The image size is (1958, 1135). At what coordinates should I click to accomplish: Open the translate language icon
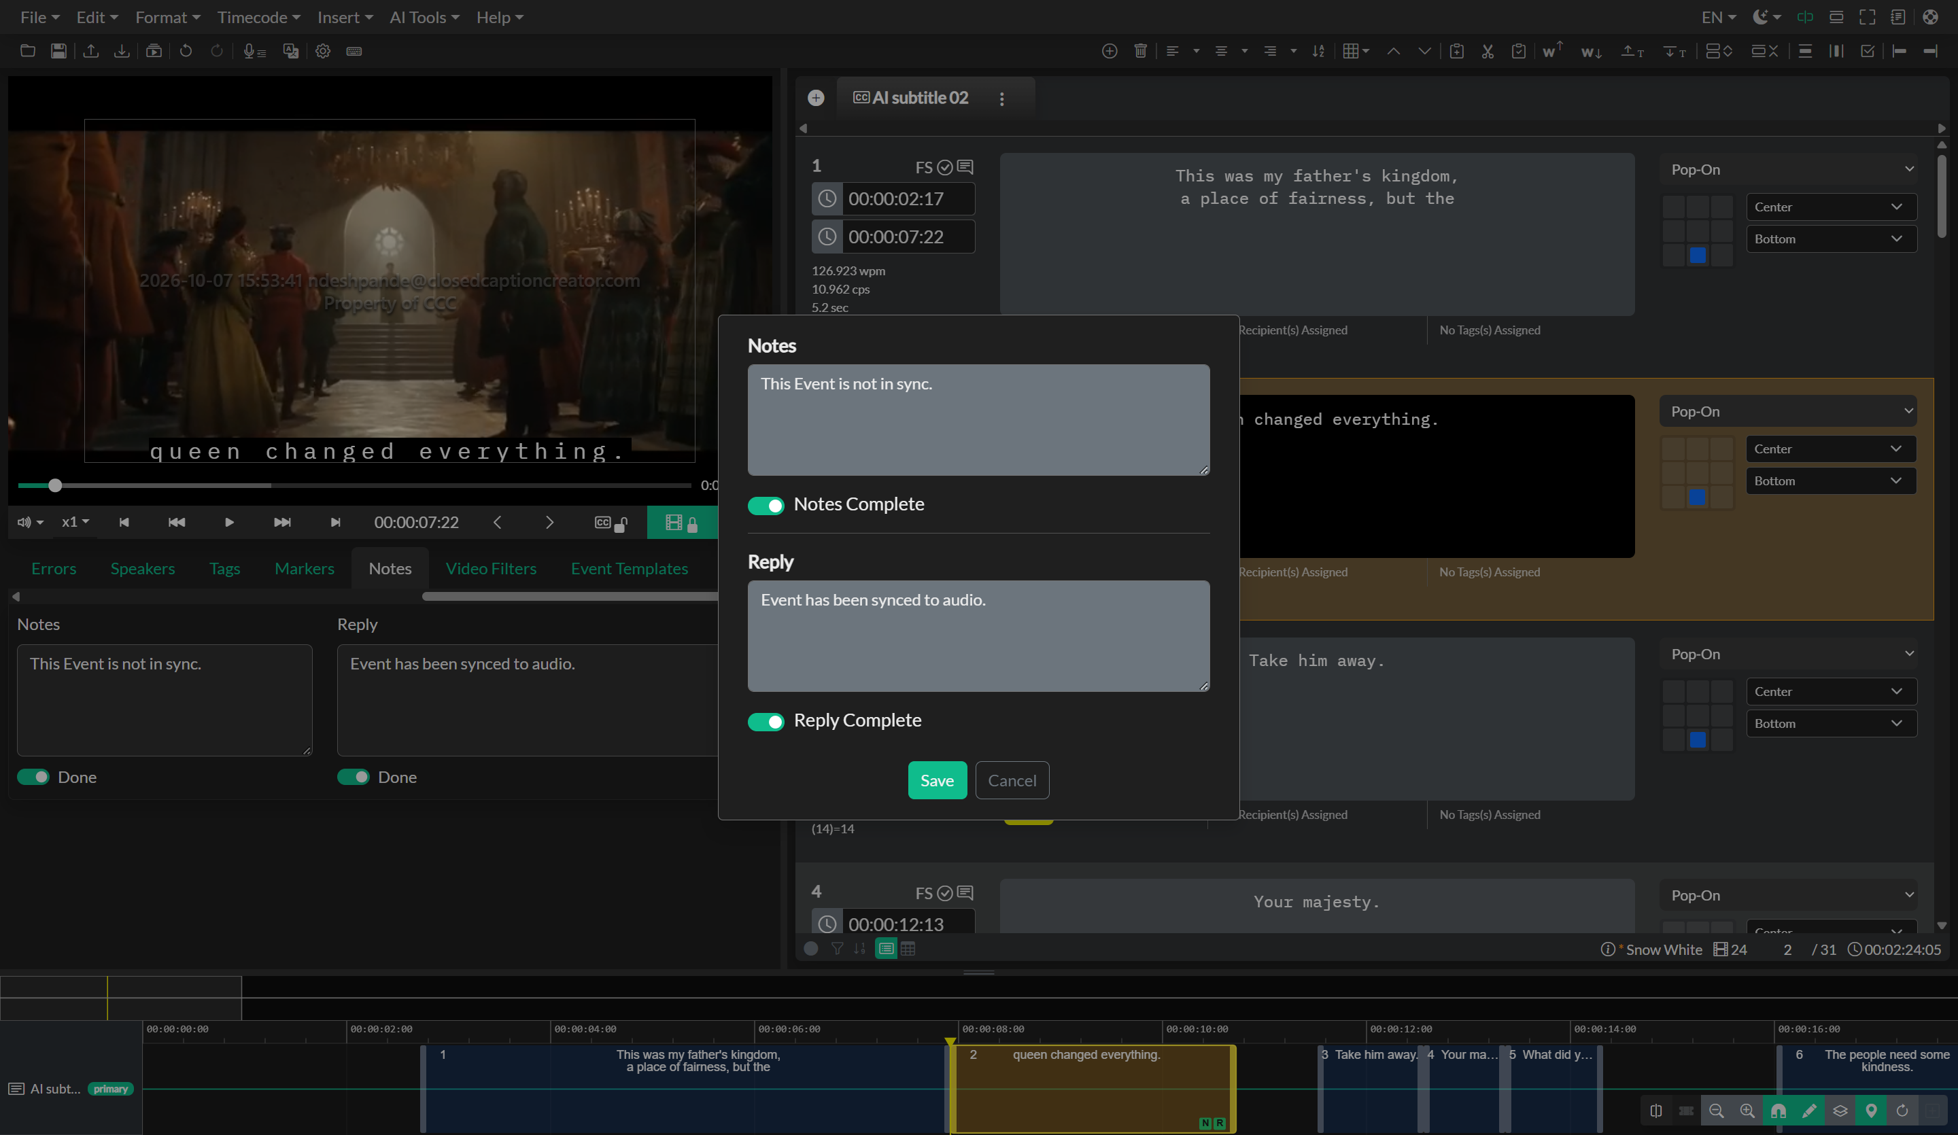tap(292, 51)
